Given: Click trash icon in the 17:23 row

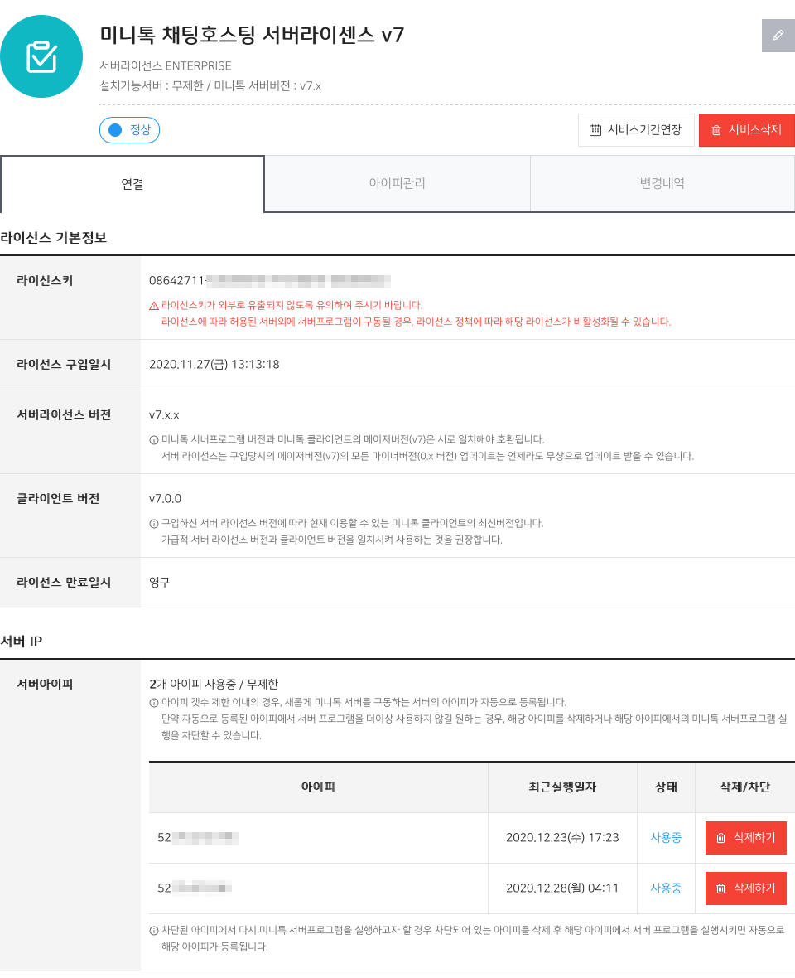Looking at the screenshot, I should [x=720, y=838].
